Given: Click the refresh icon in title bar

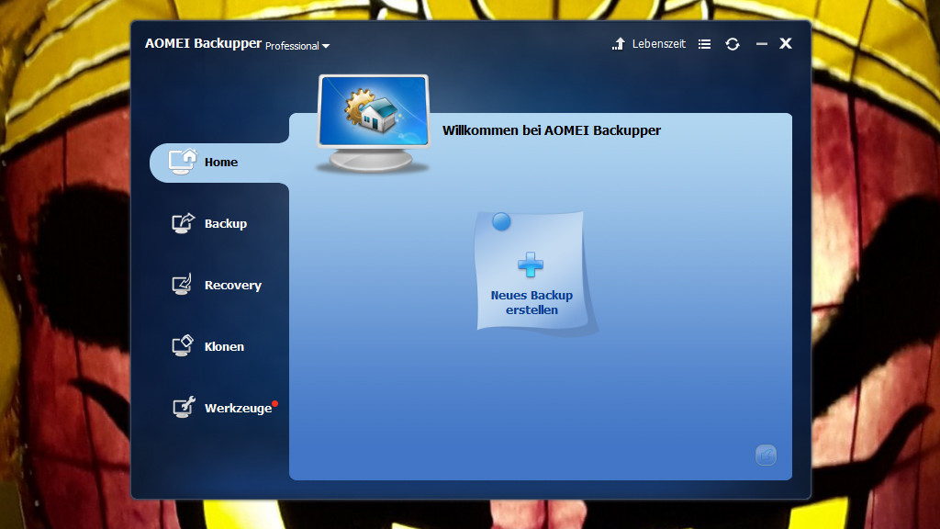Looking at the screenshot, I should (x=732, y=44).
